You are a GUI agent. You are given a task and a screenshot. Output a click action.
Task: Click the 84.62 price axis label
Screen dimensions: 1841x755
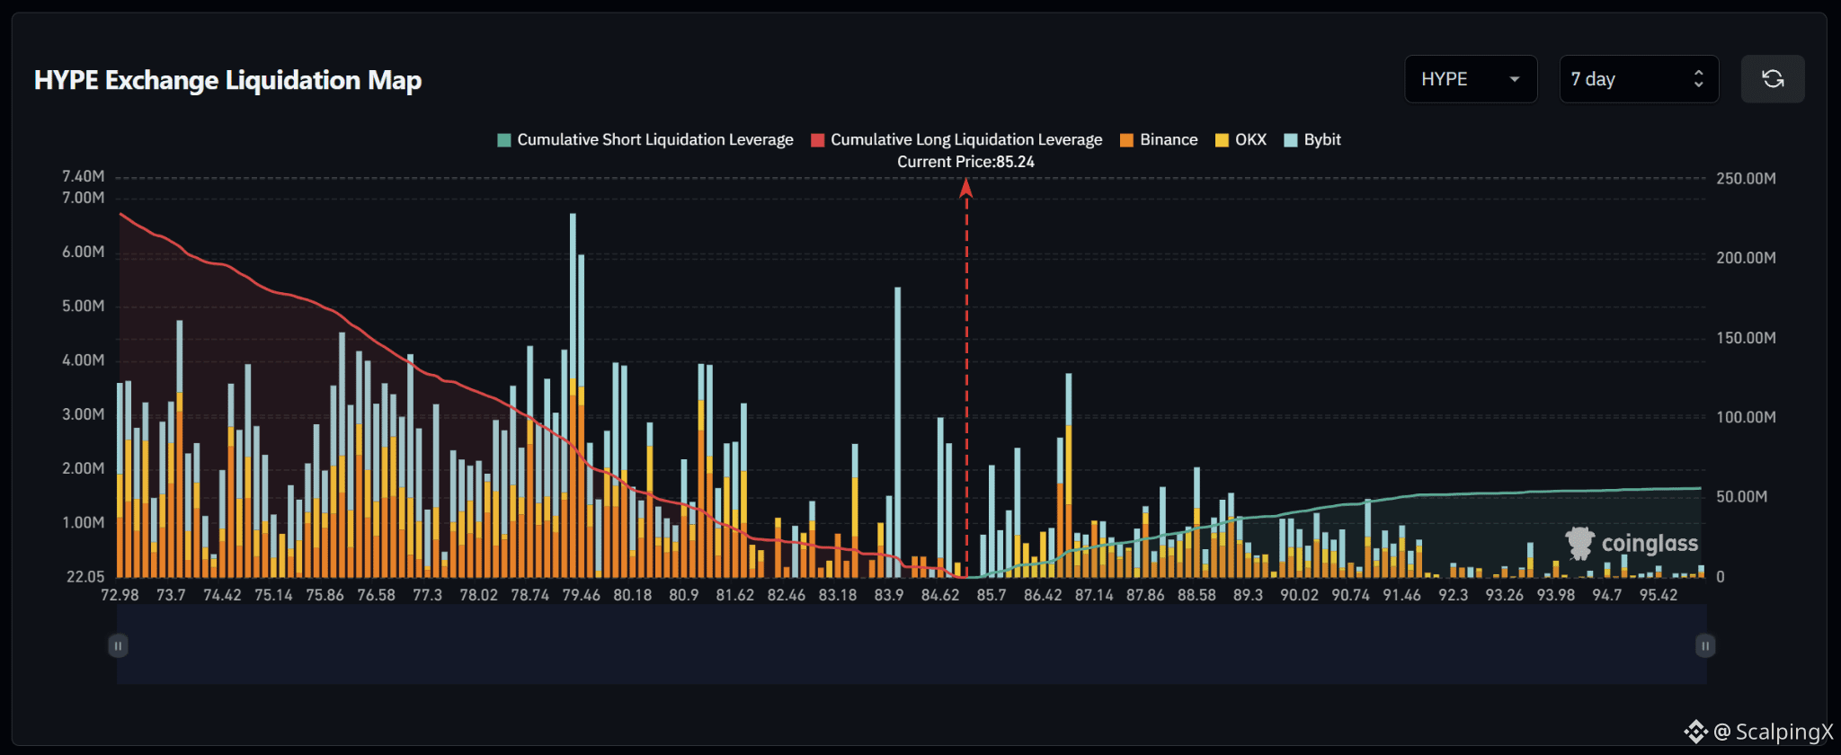(939, 595)
